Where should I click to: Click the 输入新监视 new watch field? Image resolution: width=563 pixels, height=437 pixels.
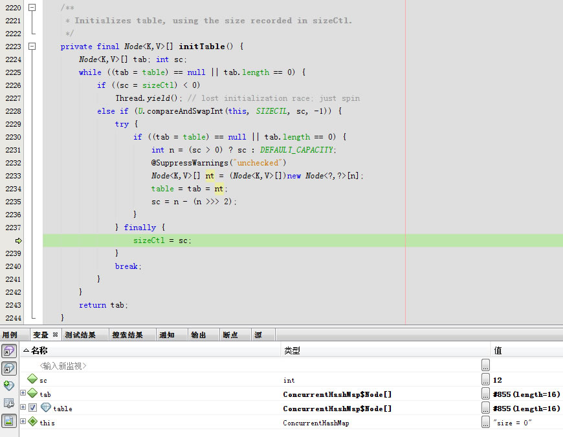63,366
